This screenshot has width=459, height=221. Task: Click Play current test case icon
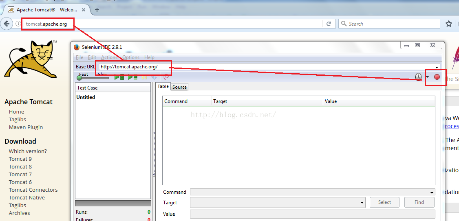(132, 77)
